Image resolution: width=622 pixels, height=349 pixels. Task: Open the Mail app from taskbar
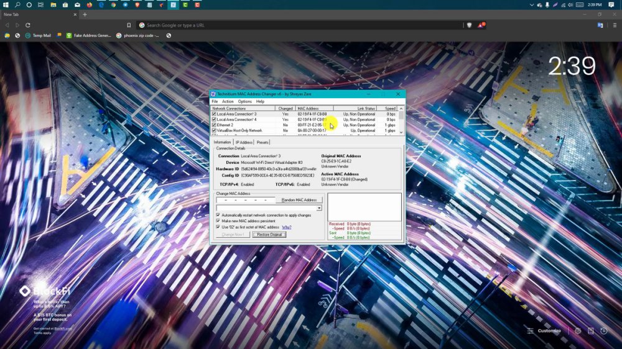77,5
